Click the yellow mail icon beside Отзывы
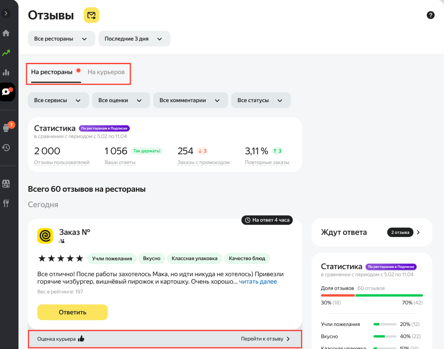444x349 pixels. [x=91, y=16]
